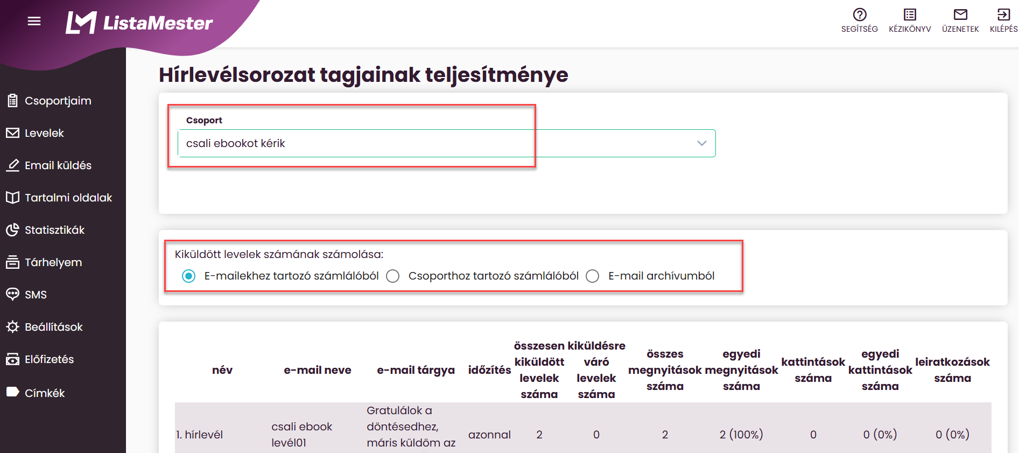This screenshot has width=1019, height=453.
Task: Open Email küldés menu item
Action: tap(58, 165)
